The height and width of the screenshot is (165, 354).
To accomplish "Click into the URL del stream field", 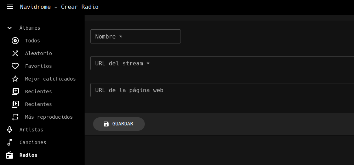I will pyautogui.click(x=222, y=63).
